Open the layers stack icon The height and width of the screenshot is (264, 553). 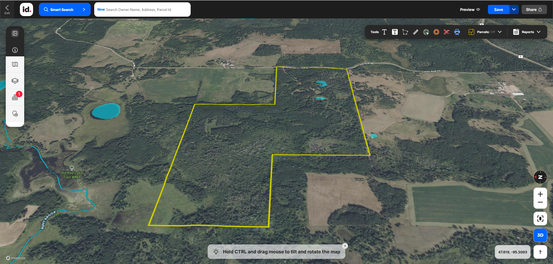[15, 81]
